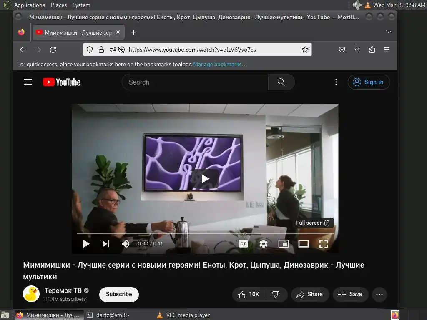This screenshot has height=320, width=427.
Task: Open the Firefox application menu
Action: click(x=387, y=50)
